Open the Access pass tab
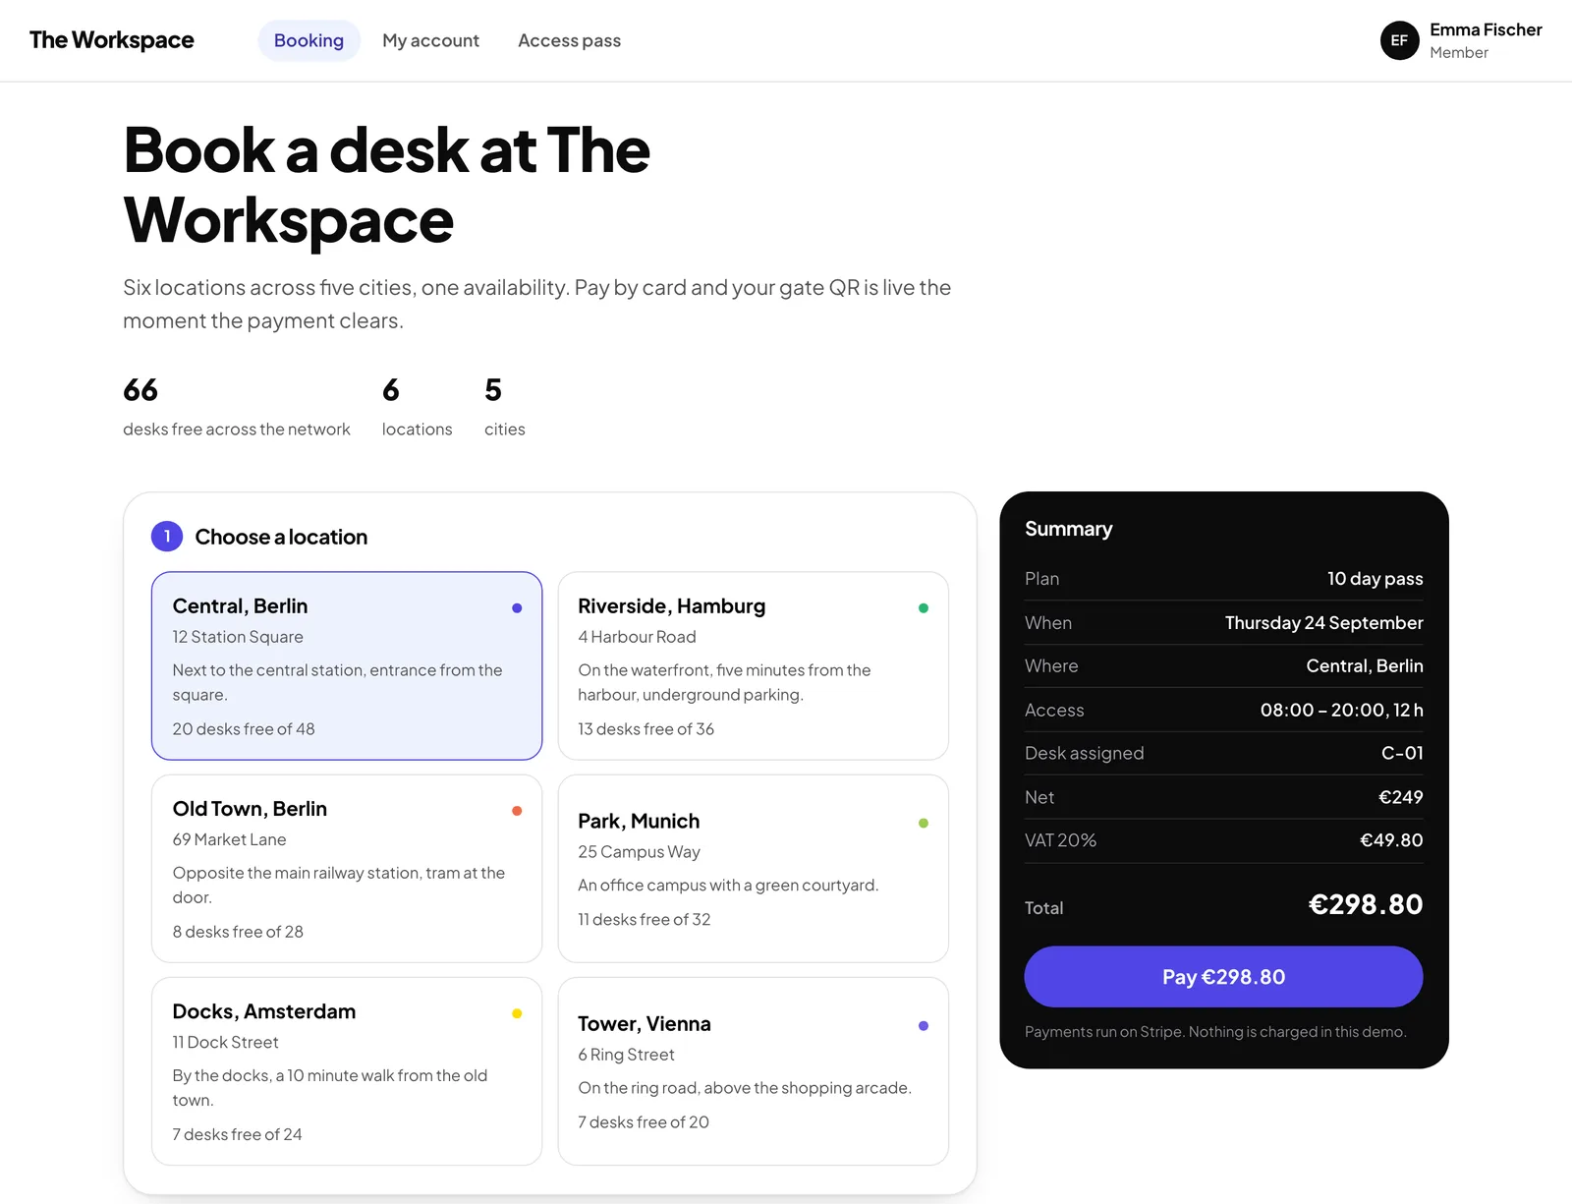The width and height of the screenshot is (1572, 1204). (569, 40)
